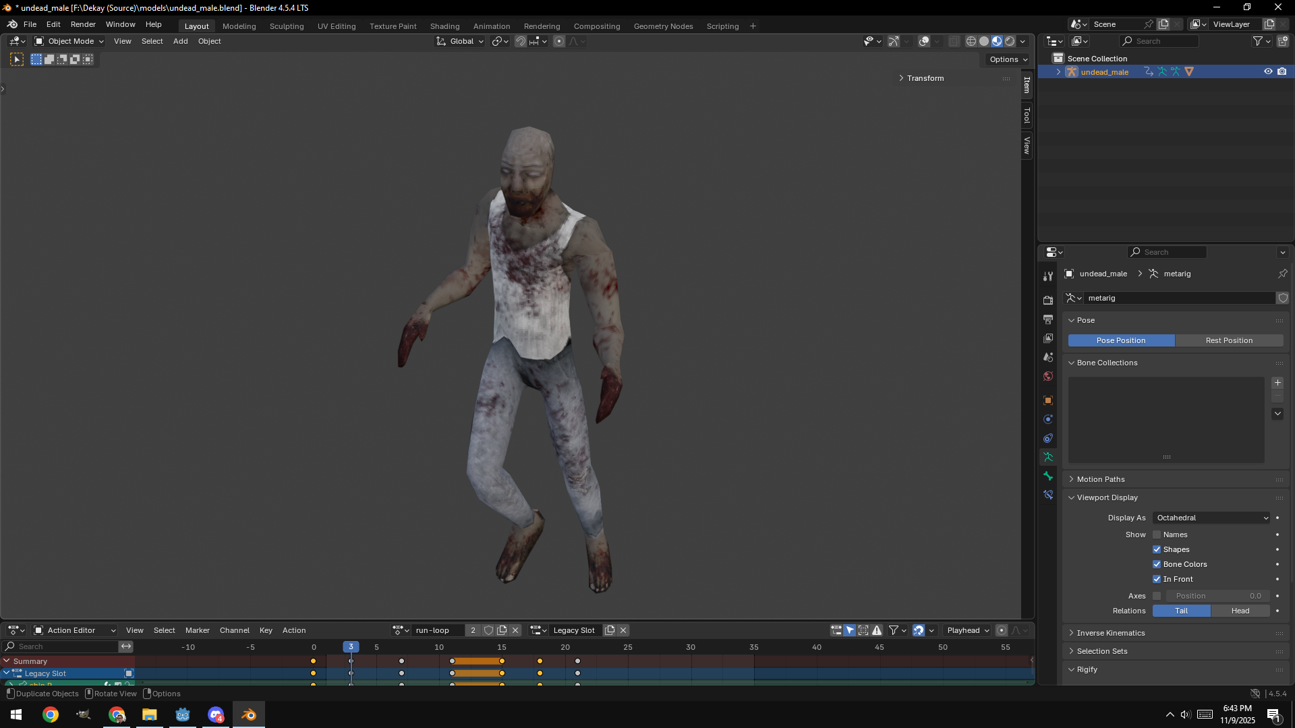Disable the In Front checkbox

click(1157, 579)
